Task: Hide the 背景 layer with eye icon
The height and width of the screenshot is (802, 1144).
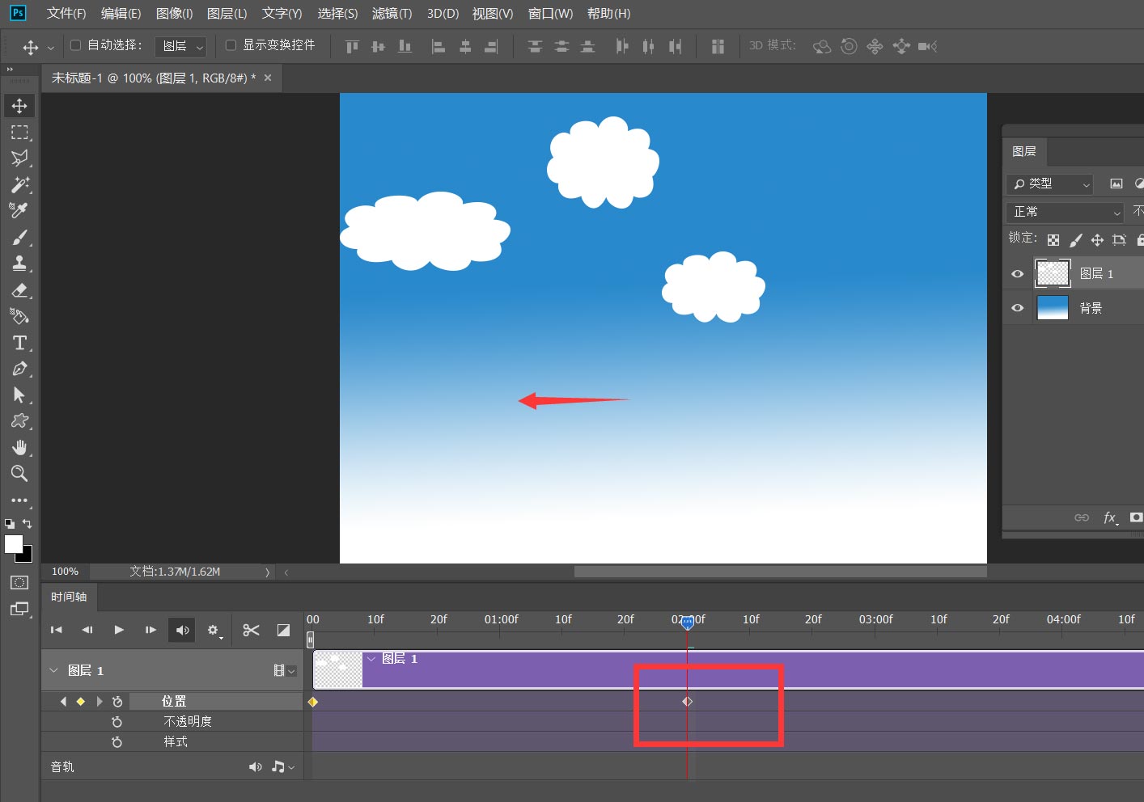Action: (1018, 308)
